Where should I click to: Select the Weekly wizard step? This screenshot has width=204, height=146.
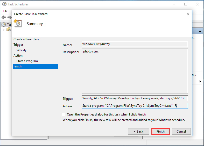click(x=22, y=50)
